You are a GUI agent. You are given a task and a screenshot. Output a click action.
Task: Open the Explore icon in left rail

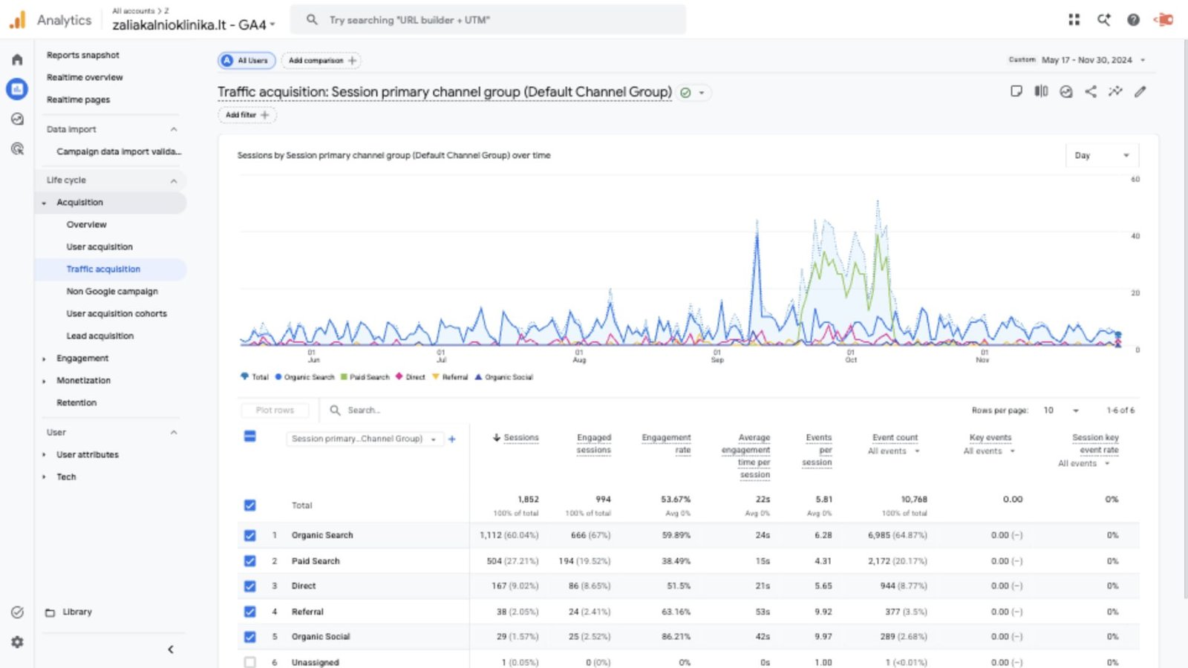click(17, 119)
